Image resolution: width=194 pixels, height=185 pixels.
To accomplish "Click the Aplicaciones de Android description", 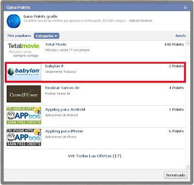I will click(x=61, y=115).
